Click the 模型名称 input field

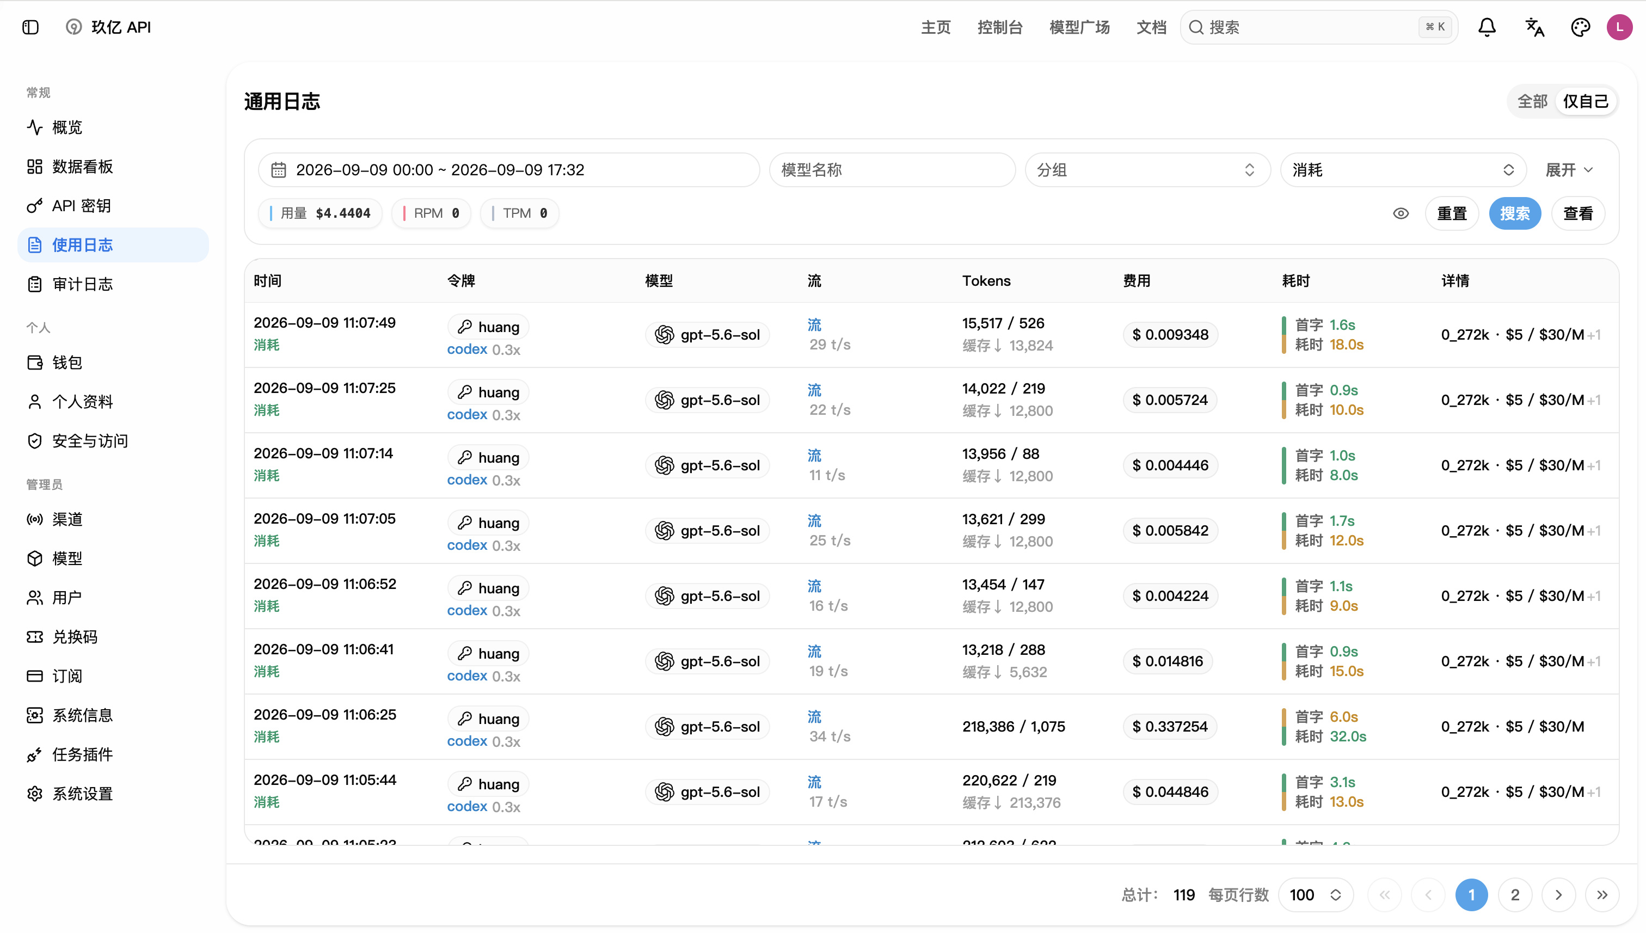click(892, 170)
